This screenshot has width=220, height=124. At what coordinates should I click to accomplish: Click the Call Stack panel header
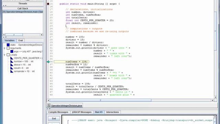(23, 8)
